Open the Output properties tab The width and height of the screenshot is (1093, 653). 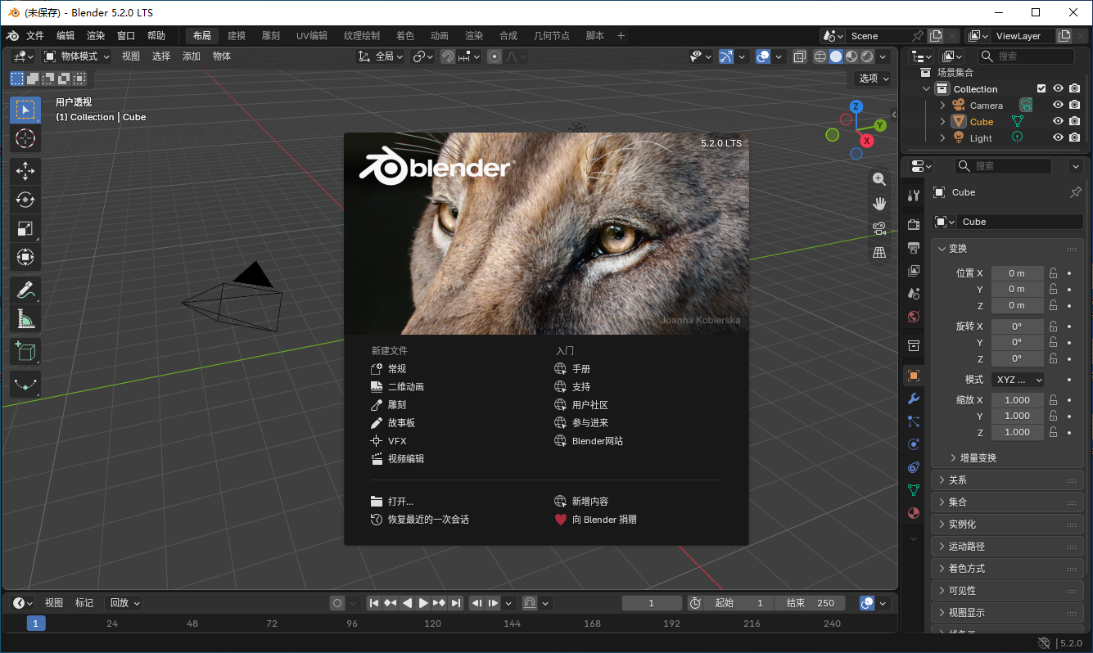(x=915, y=247)
